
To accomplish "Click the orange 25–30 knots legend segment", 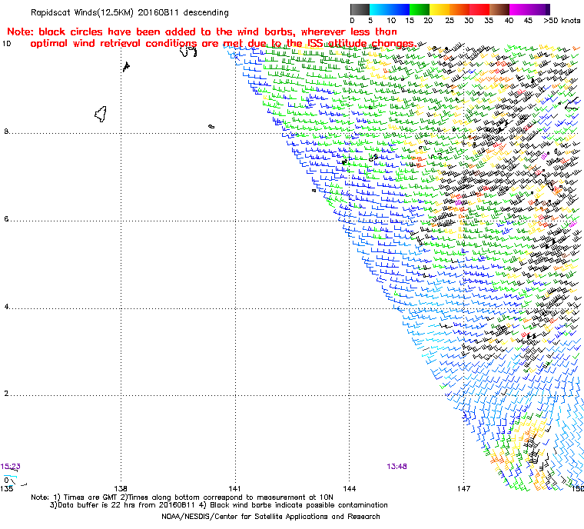I will click(x=460, y=9).
